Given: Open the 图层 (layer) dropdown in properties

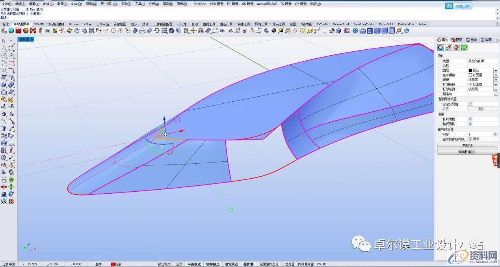Looking at the screenshot, I should pyautogui.click(x=495, y=70).
